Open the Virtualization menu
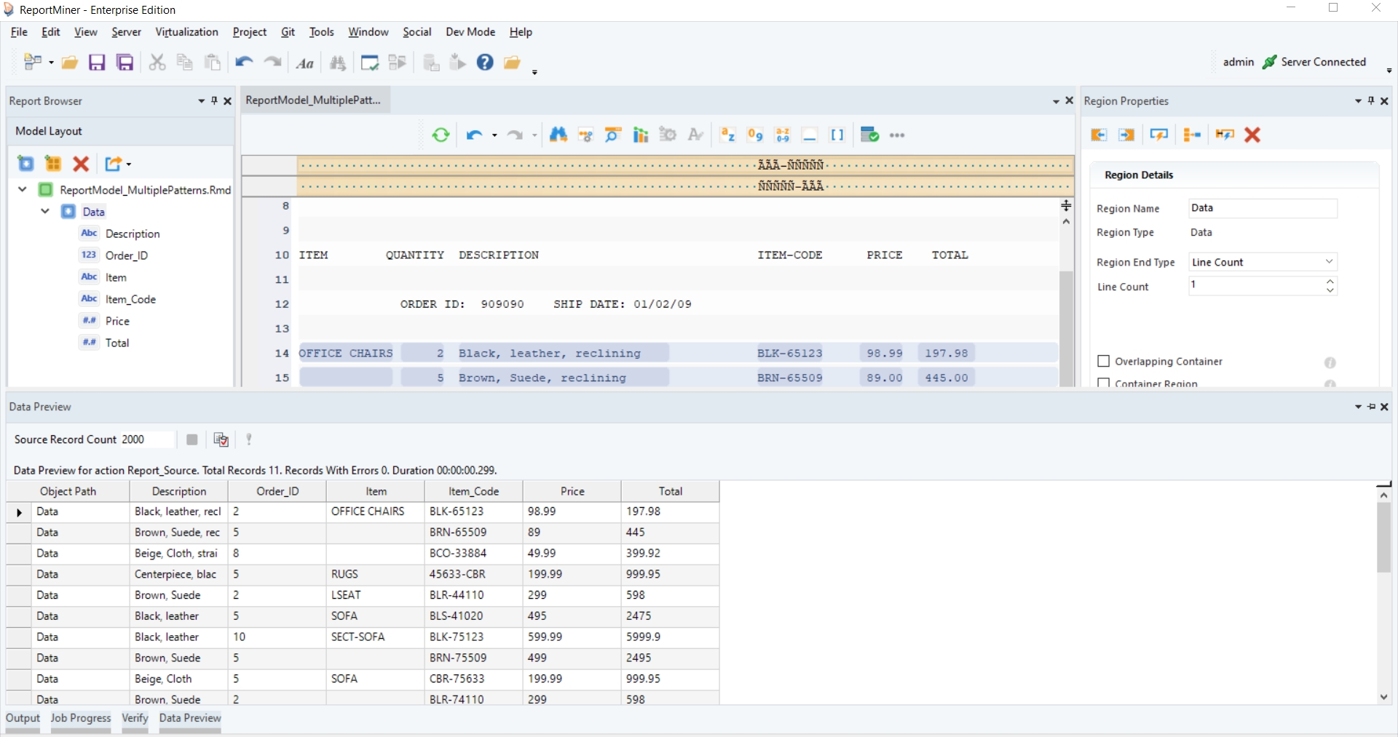Screen dimensions: 1398x737 tap(186, 32)
